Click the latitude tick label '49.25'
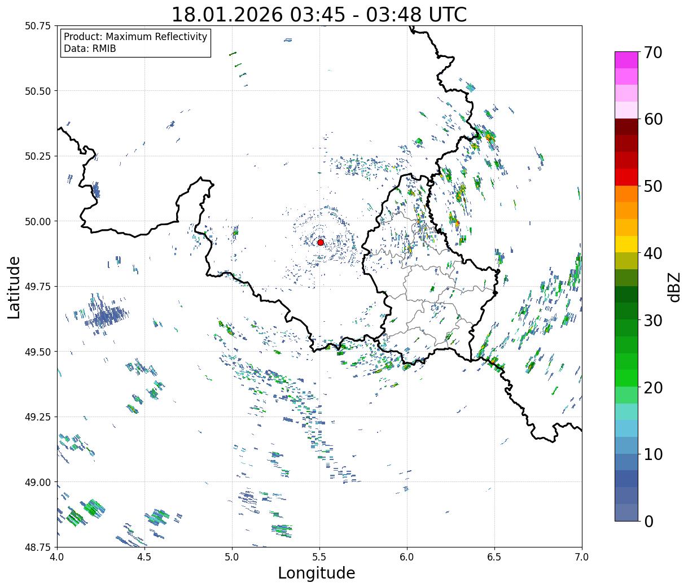The image size is (688, 587). point(37,417)
